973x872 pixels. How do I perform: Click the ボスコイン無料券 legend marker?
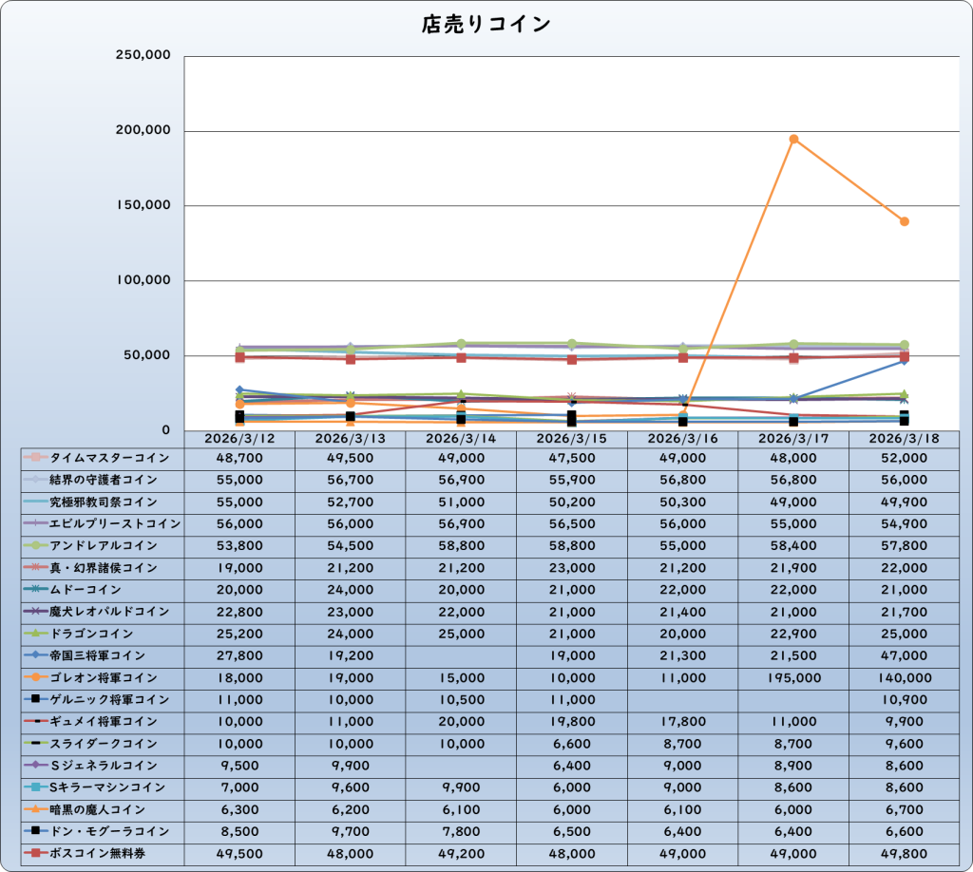pos(35,854)
